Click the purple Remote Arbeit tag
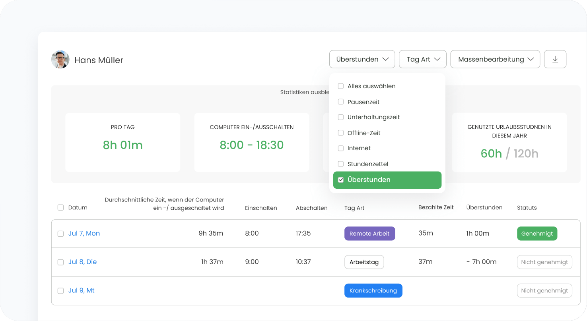The width and height of the screenshot is (587, 321). click(x=369, y=234)
